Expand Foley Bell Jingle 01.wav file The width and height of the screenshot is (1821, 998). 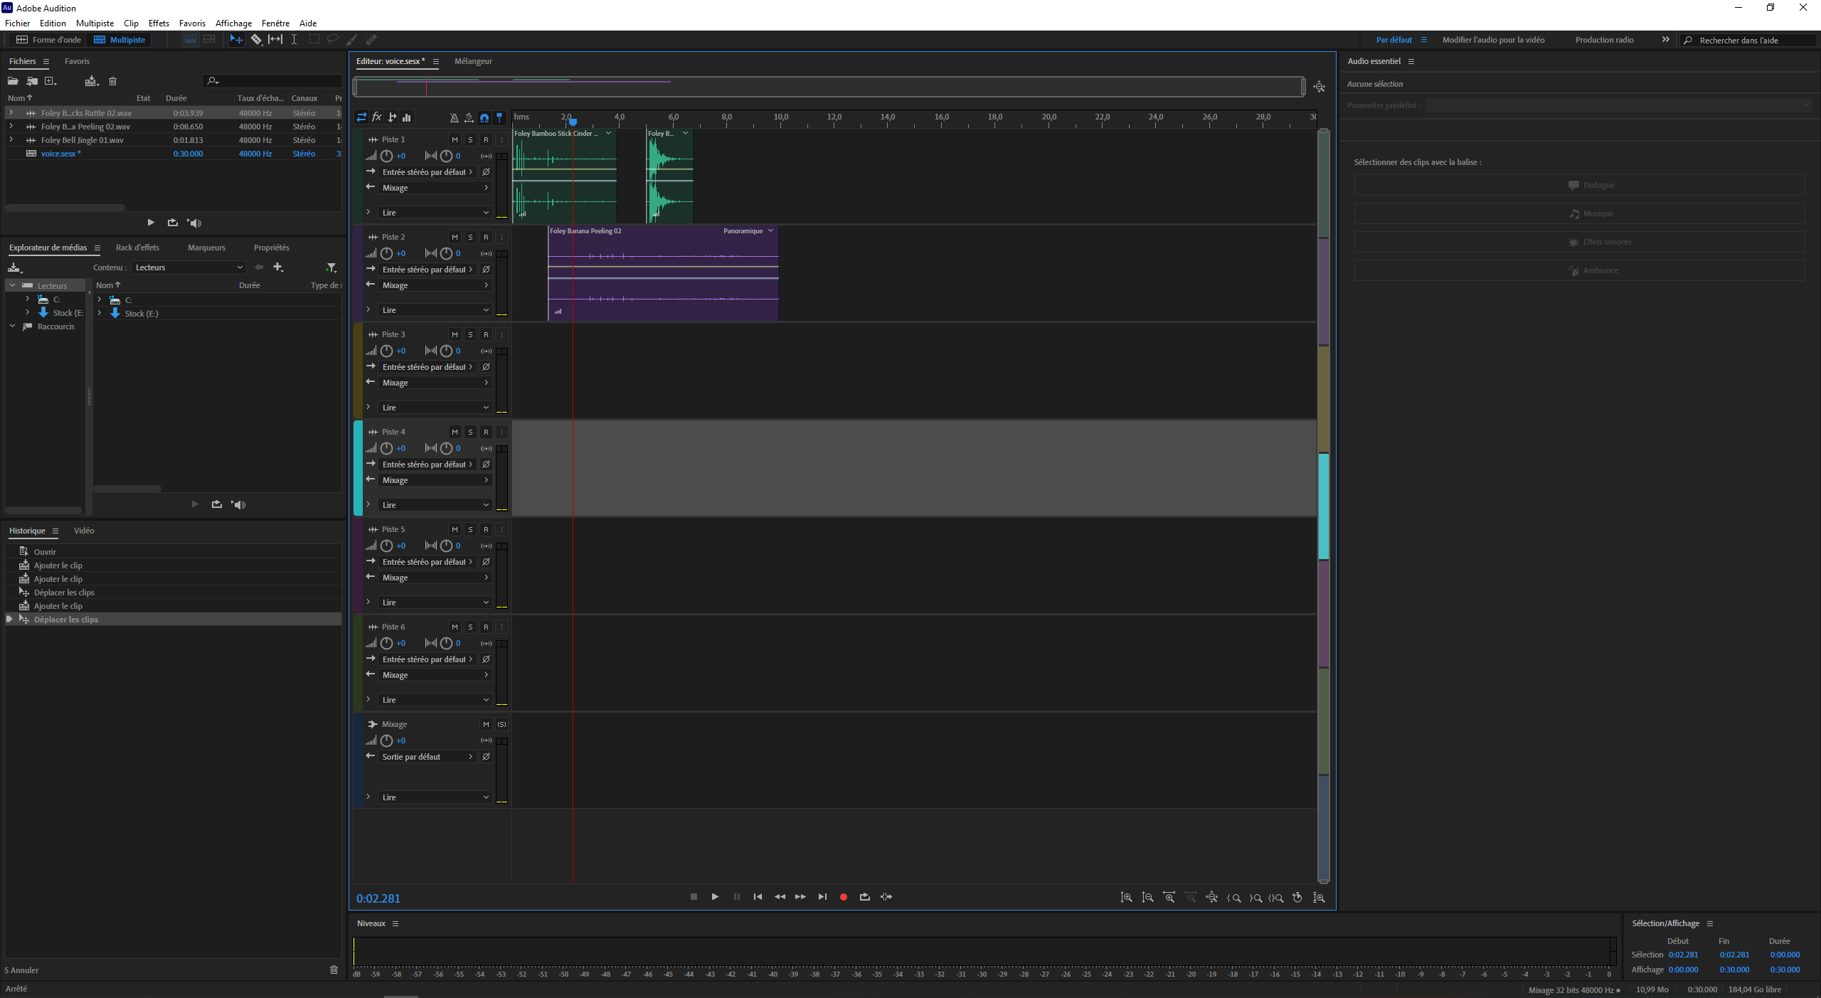[x=11, y=140]
